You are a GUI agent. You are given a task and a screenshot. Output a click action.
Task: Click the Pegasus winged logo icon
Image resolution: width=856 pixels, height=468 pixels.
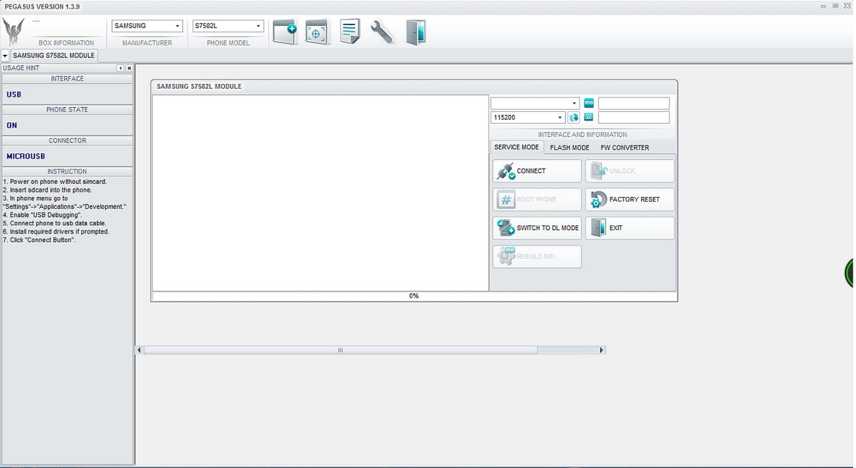pos(13,31)
